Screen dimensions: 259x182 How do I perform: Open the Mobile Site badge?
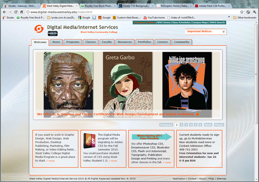click(53, 33)
